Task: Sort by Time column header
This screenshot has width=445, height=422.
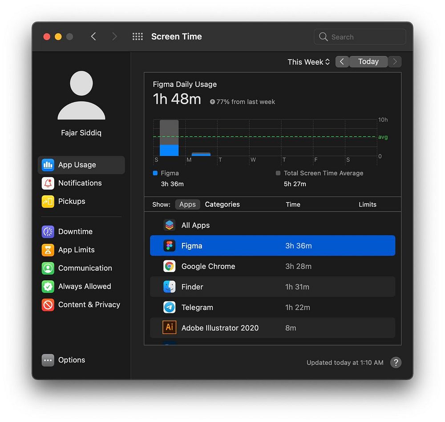Action: click(293, 204)
